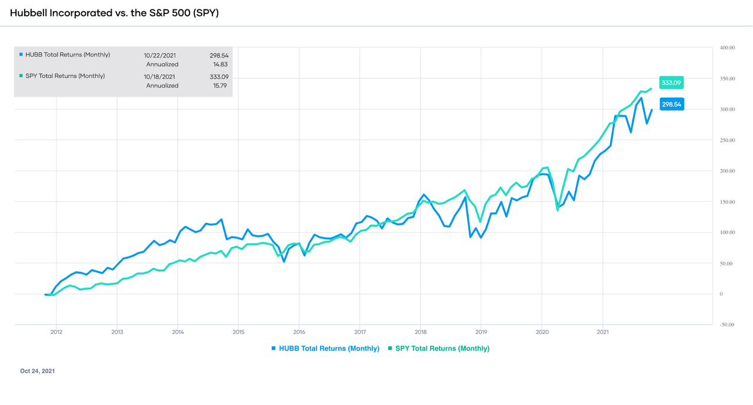Click the 2017 x-axis label
Screen dimensions: 753x405
coord(360,332)
